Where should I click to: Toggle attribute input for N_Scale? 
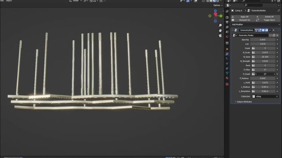[253, 53]
